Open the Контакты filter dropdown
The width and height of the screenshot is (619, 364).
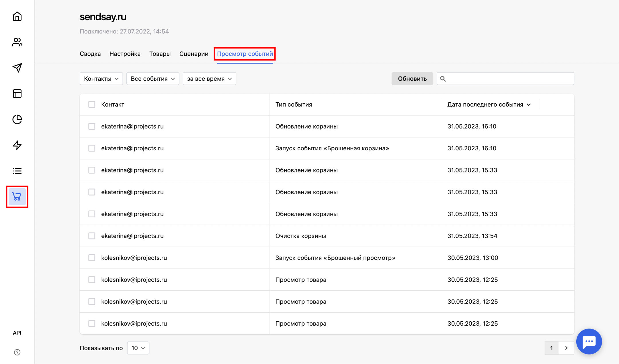[x=101, y=79]
